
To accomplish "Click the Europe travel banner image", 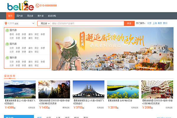I will [112, 49].
